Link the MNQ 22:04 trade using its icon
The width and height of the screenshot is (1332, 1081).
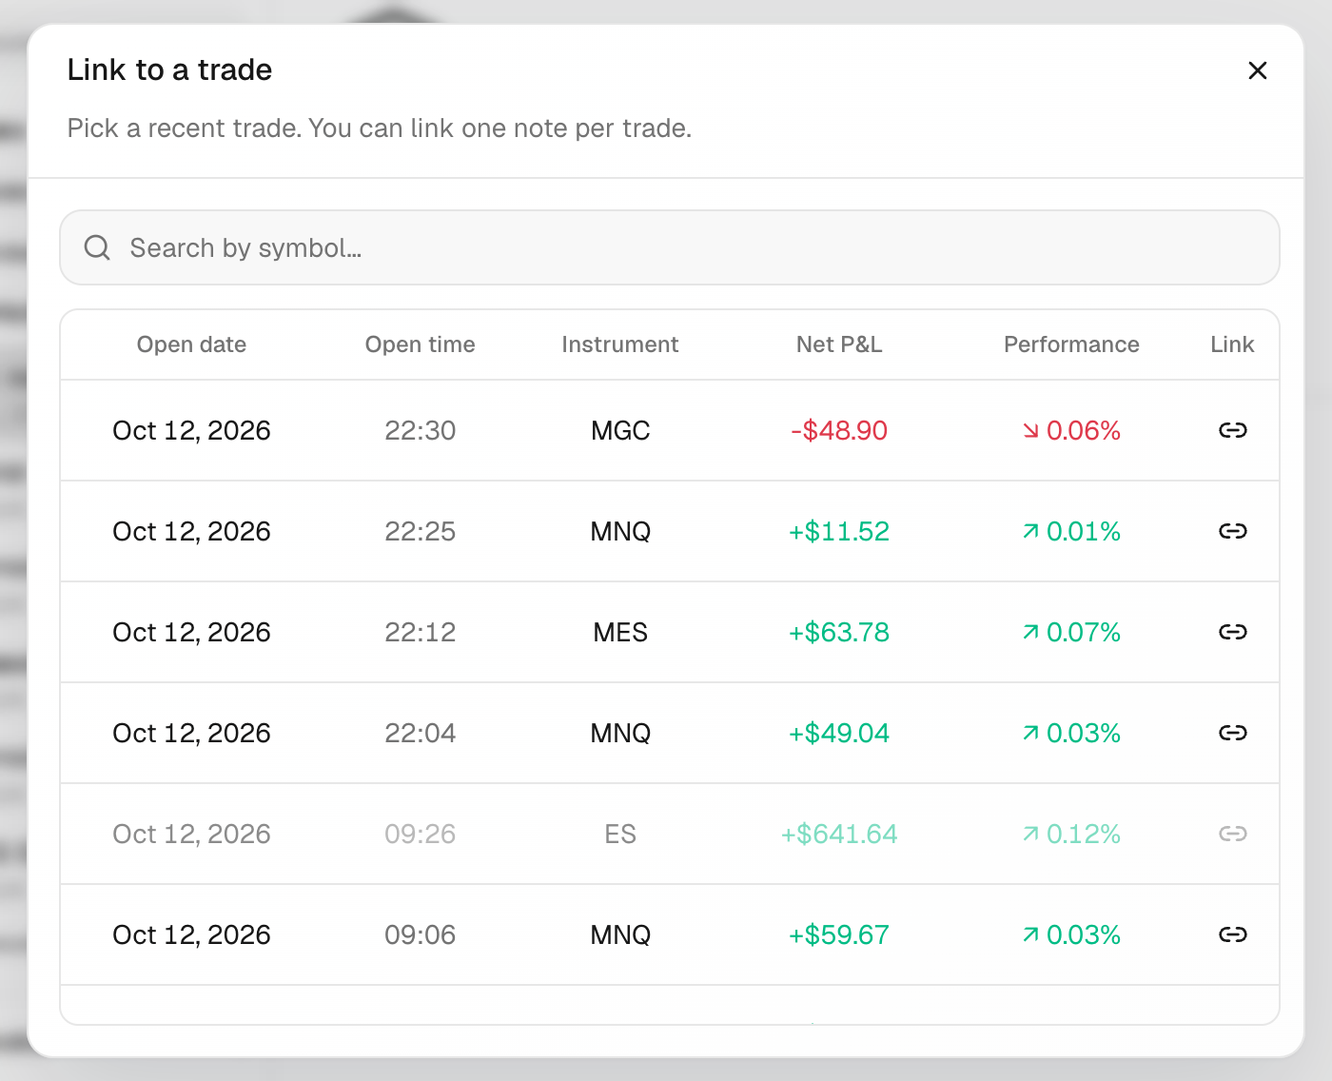click(x=1232, y=733)
